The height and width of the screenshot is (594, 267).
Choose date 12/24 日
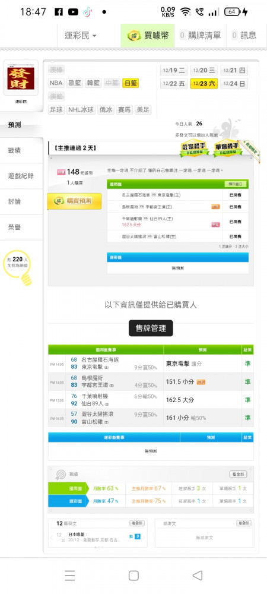[234, 83]
